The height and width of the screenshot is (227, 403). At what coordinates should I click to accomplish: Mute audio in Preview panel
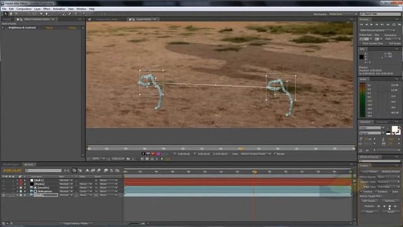[388, 25]
